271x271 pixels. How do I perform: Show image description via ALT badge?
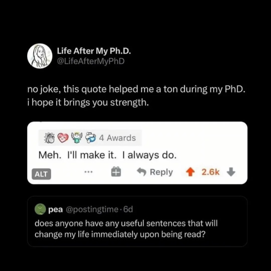point(41,174)
